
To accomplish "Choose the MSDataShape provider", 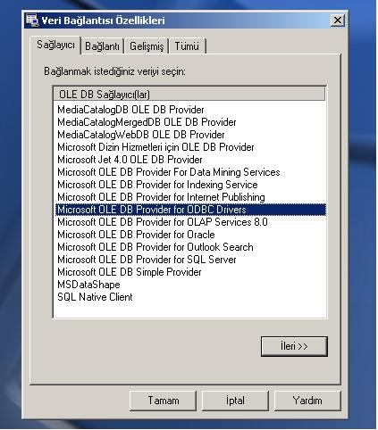I will coord(88,285).
